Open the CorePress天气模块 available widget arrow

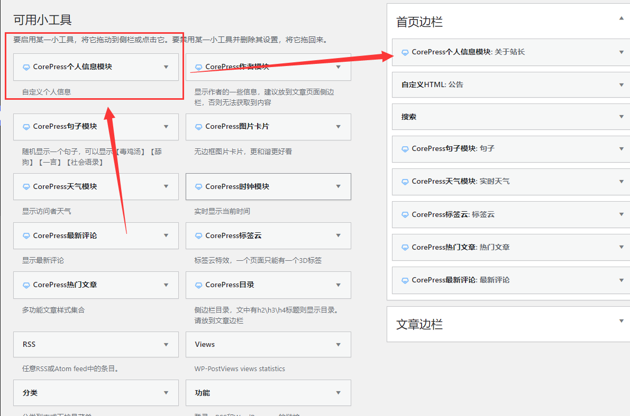(166, 186)
